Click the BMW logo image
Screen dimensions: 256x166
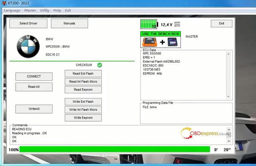pos(28,46)
